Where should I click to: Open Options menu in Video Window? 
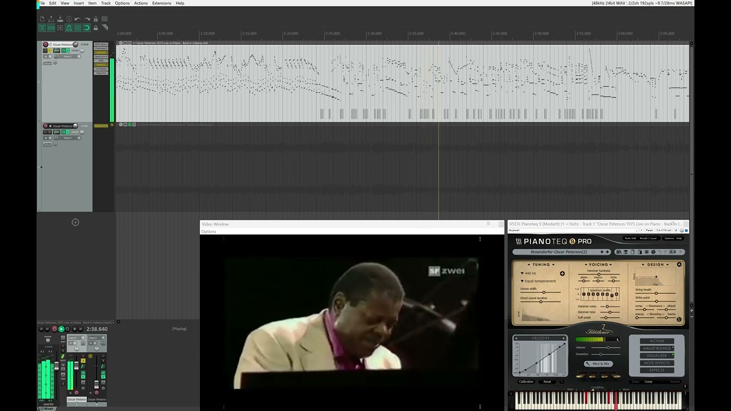[x=209, y=231]
